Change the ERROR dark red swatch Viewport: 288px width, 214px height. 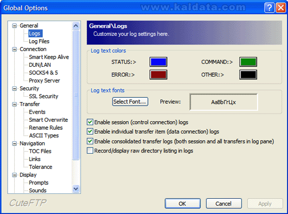point(158,74)
